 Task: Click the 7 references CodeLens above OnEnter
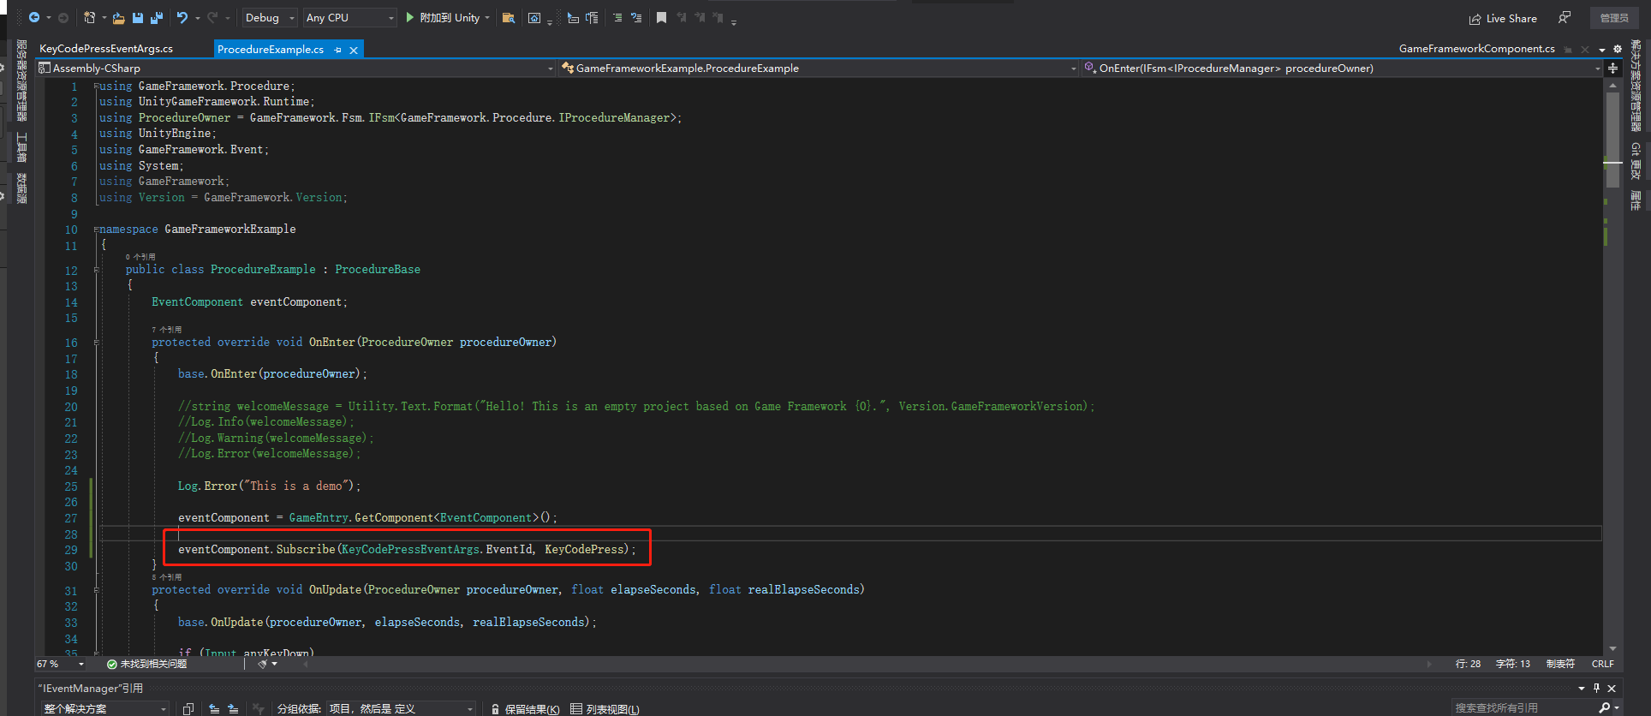tap(167, 329)
